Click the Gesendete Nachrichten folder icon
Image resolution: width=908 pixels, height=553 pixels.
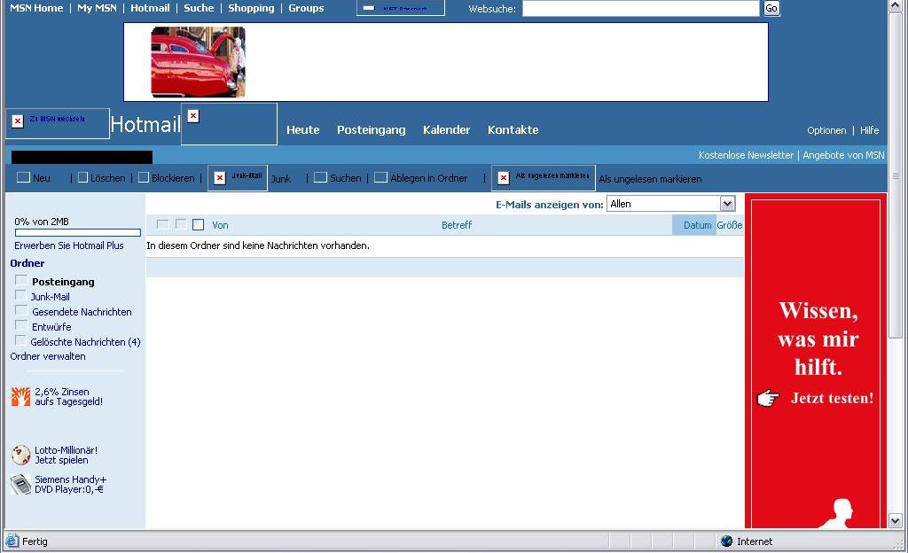[21, 310]
